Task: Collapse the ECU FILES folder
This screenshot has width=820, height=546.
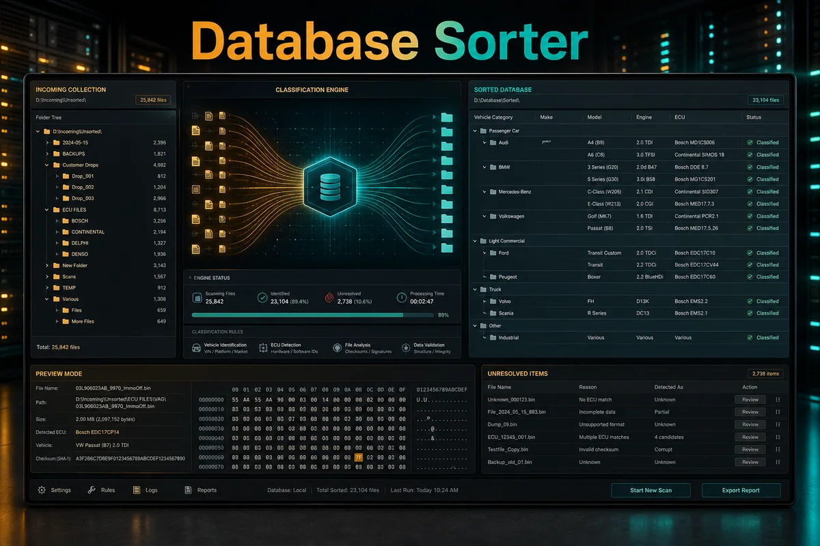Action: (47, 210)
